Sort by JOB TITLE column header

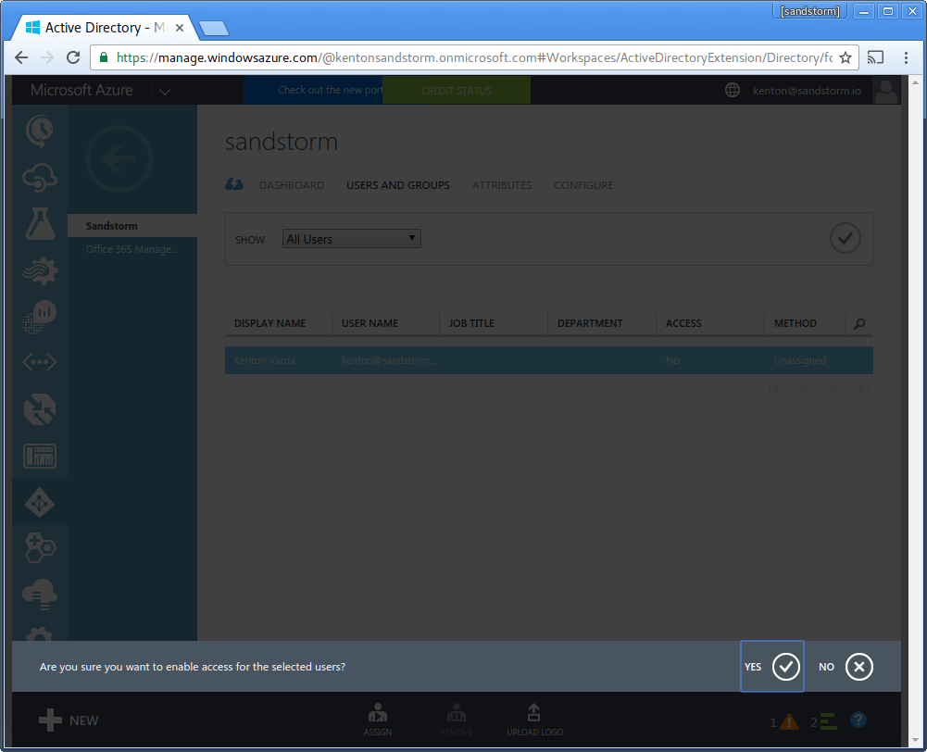click(471, 323)
